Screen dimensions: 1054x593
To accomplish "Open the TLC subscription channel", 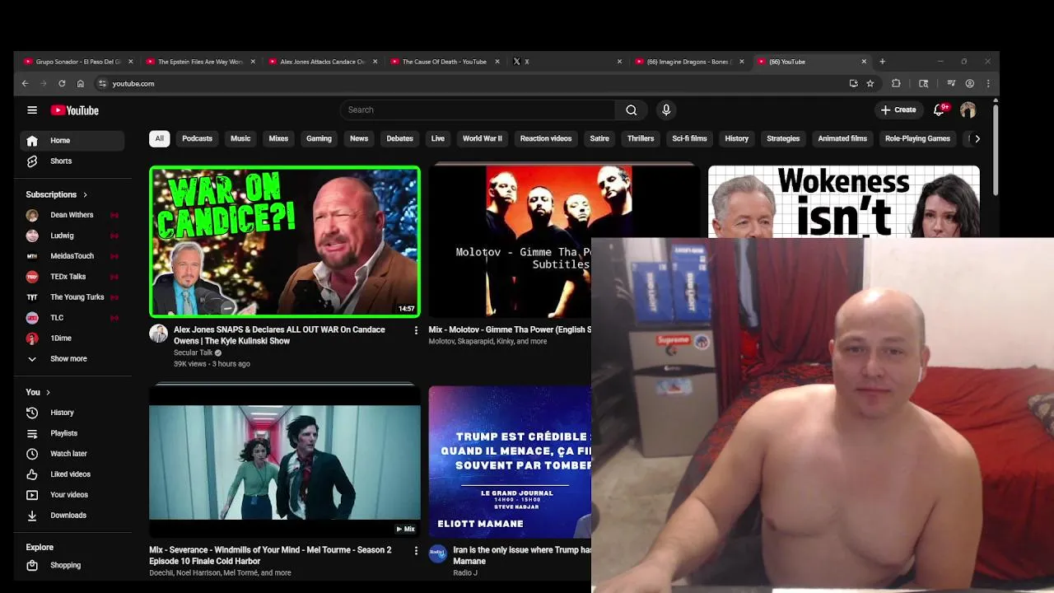I will pos(72,318).
